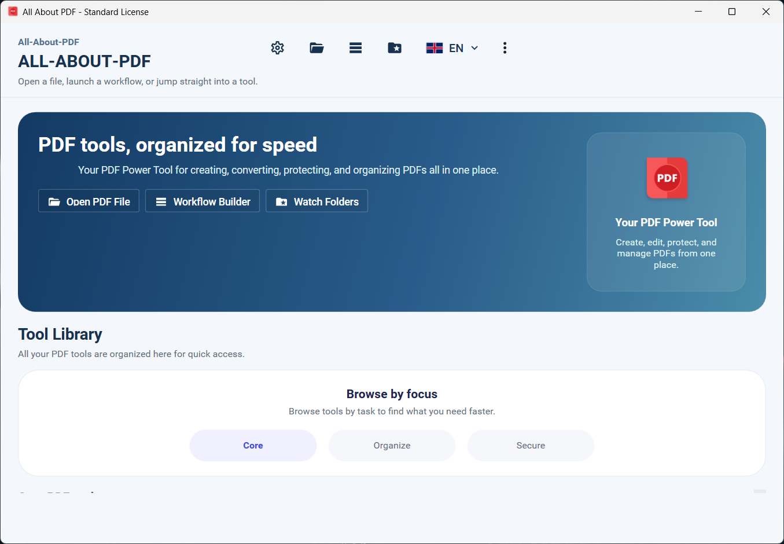Launch the Workflow Builder
The height and width of the screenshot is (544, 784).
[203, 201]
